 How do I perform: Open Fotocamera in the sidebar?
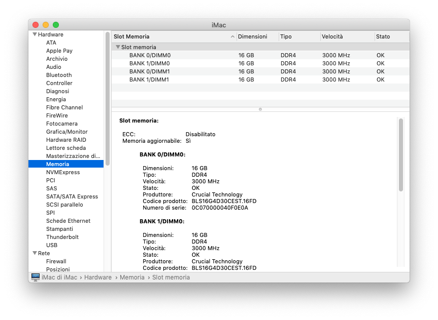(62, 124)
